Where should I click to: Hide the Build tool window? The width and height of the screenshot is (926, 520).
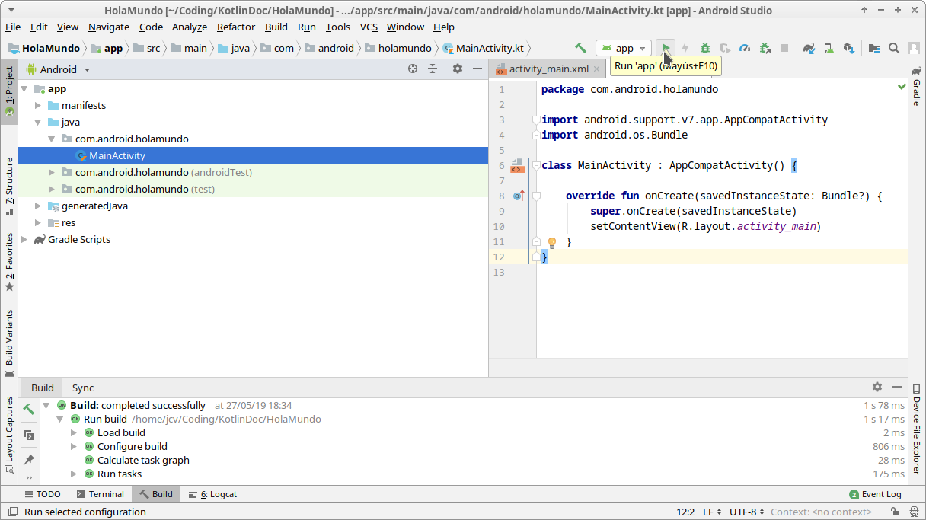[898, 388]
